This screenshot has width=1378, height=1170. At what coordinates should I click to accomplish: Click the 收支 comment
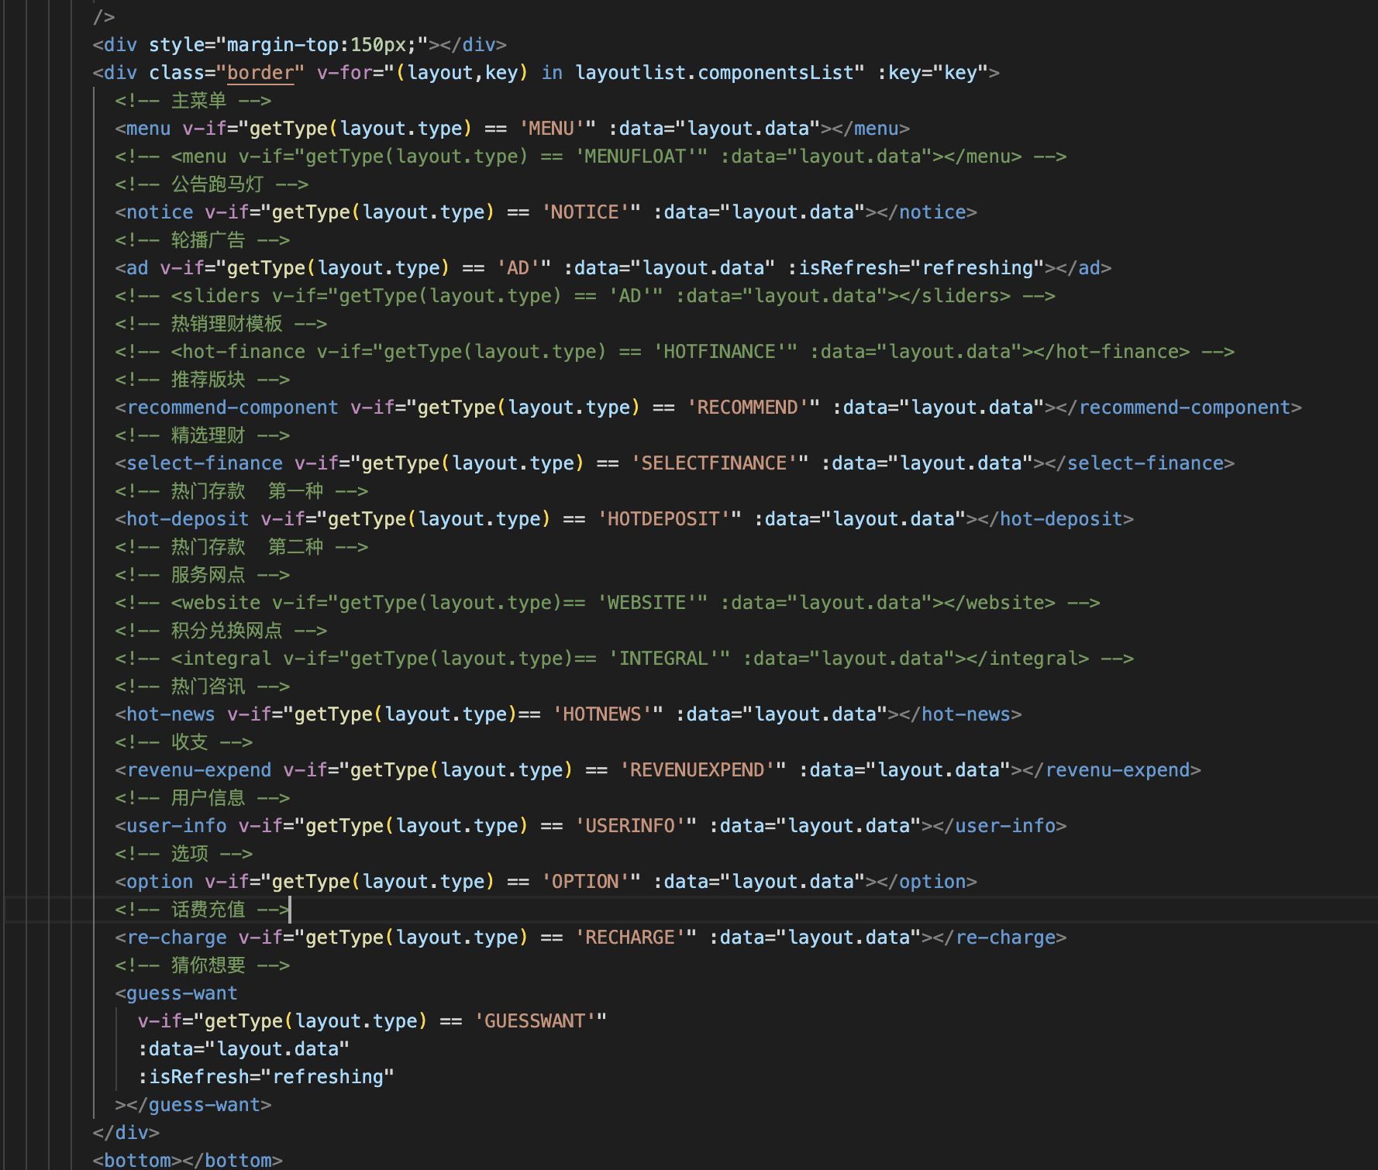point(184,742)
